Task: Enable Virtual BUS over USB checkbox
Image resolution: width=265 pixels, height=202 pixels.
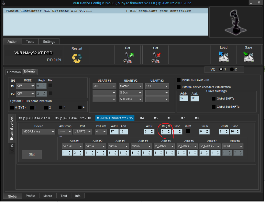Action: coord(179,80)
